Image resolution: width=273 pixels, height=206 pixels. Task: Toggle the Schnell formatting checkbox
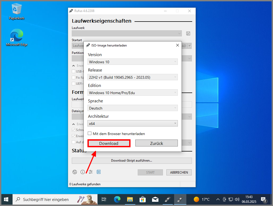tap(73, 130)
